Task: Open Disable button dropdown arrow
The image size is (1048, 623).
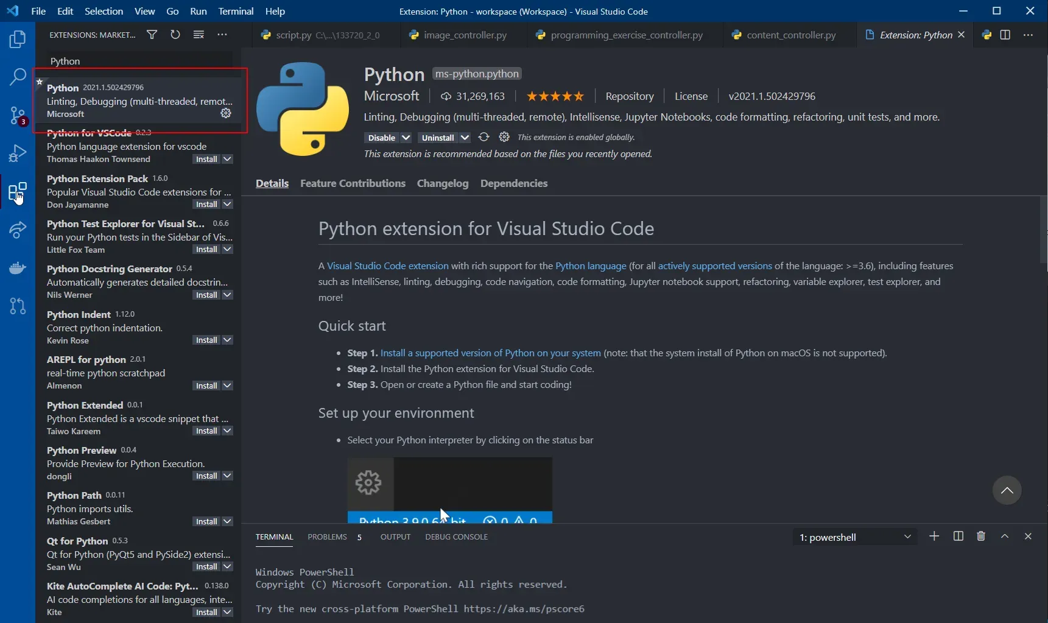Action: 406,138
